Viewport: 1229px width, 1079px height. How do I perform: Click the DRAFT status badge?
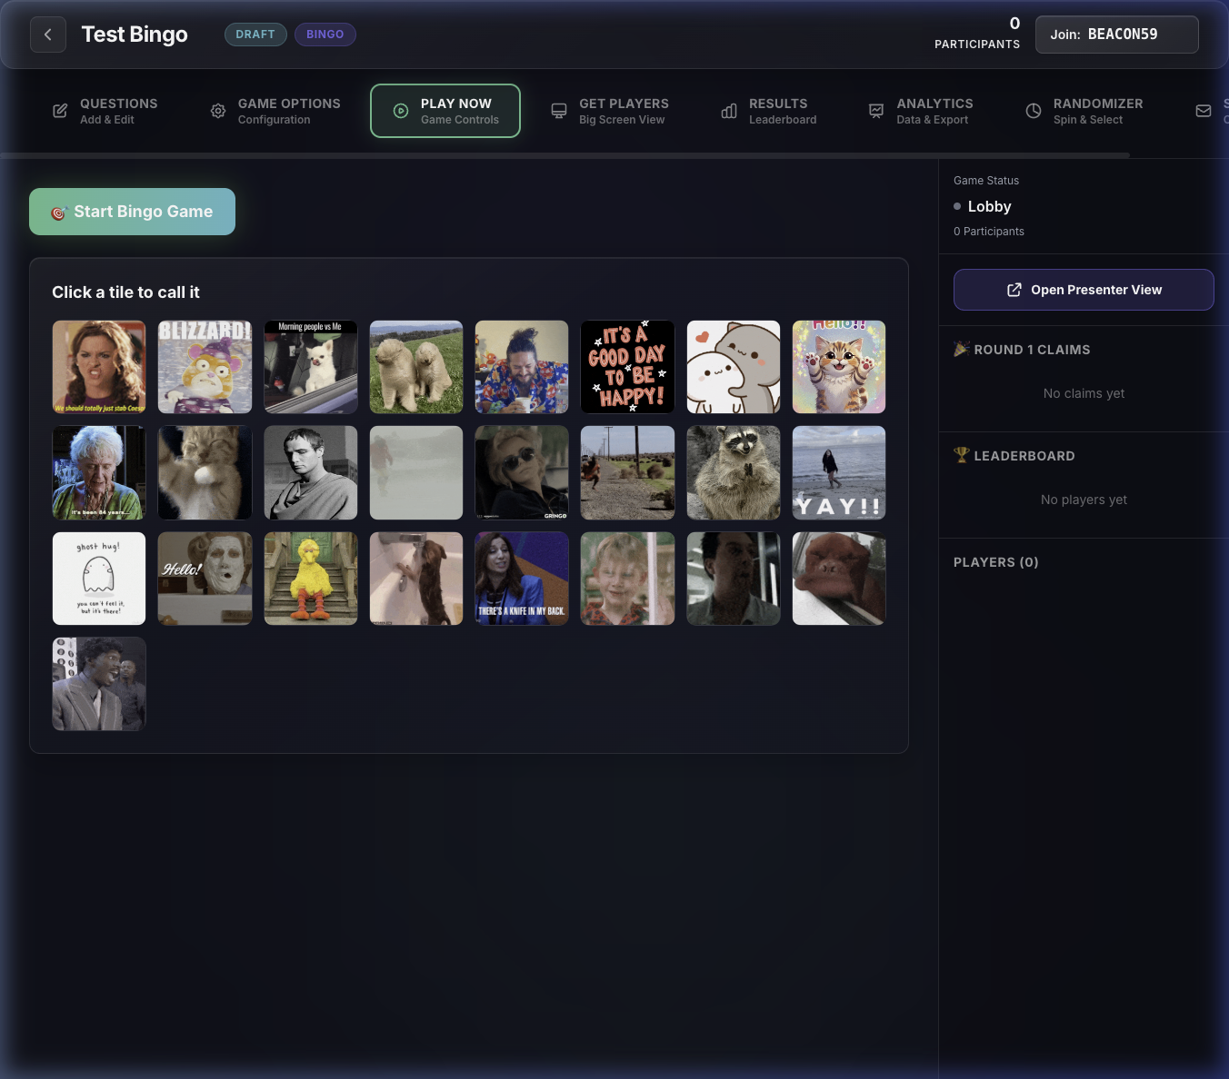tap(255, 34)
